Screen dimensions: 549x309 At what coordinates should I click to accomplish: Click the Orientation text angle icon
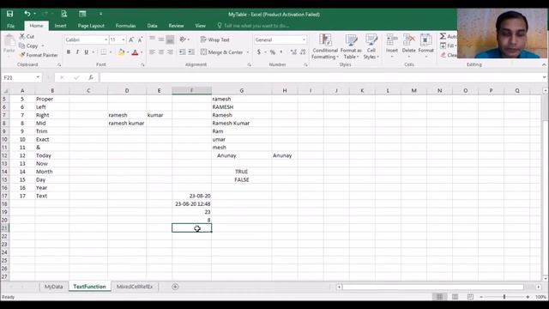pos(183,39)
